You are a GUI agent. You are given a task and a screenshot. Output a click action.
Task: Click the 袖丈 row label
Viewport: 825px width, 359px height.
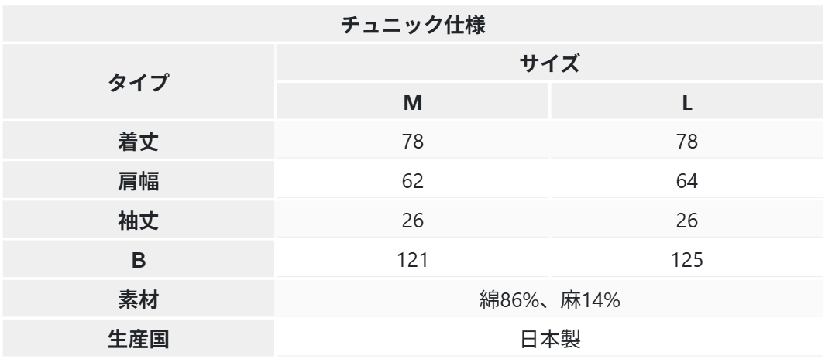[139, 220]
